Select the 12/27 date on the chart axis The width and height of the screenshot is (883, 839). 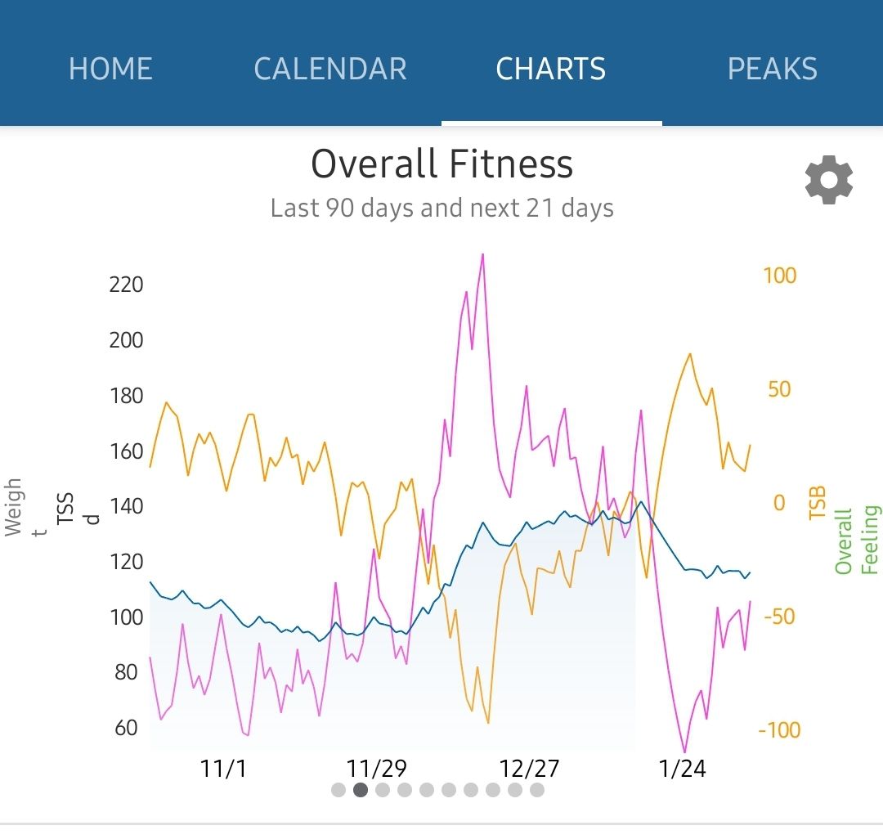[529, 769]
